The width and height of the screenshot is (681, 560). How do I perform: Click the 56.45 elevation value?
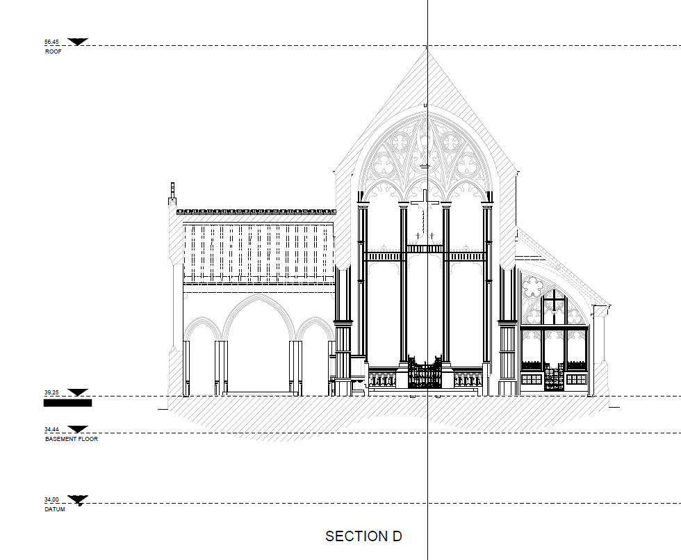tap(52, 42)
